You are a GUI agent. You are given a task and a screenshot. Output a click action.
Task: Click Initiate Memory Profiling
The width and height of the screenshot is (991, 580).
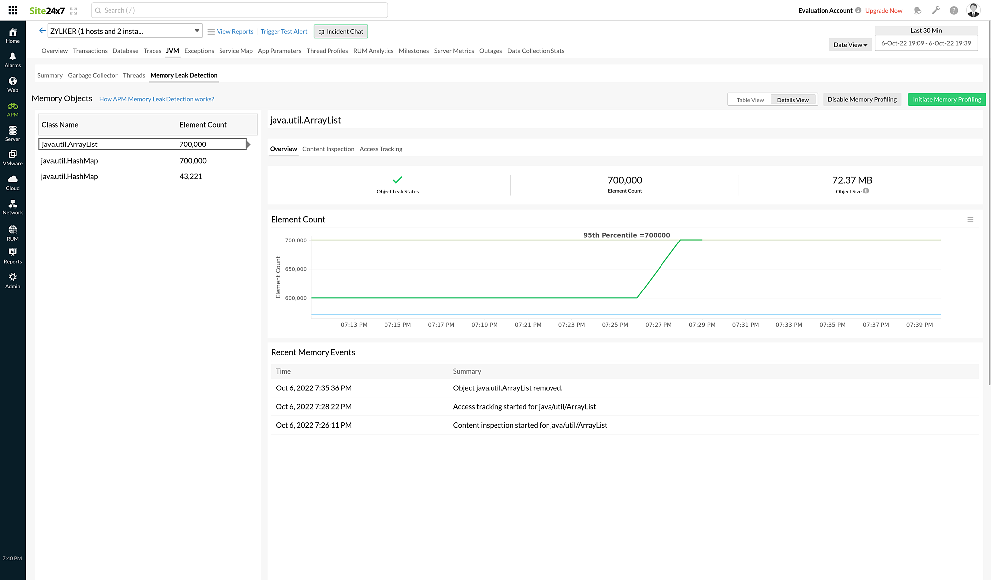click(946, 99)
